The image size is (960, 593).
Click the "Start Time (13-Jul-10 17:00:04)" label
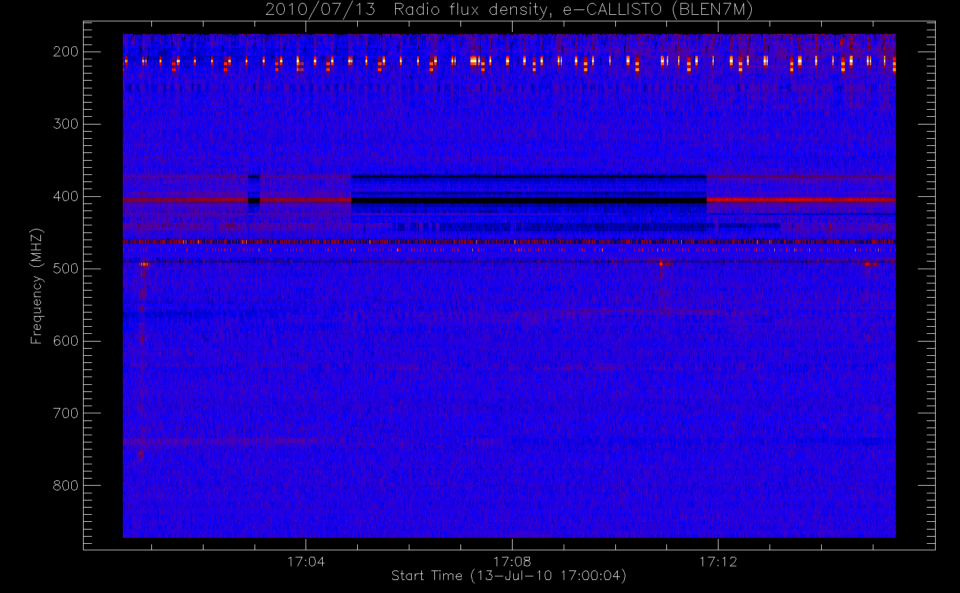click(508, 576)
